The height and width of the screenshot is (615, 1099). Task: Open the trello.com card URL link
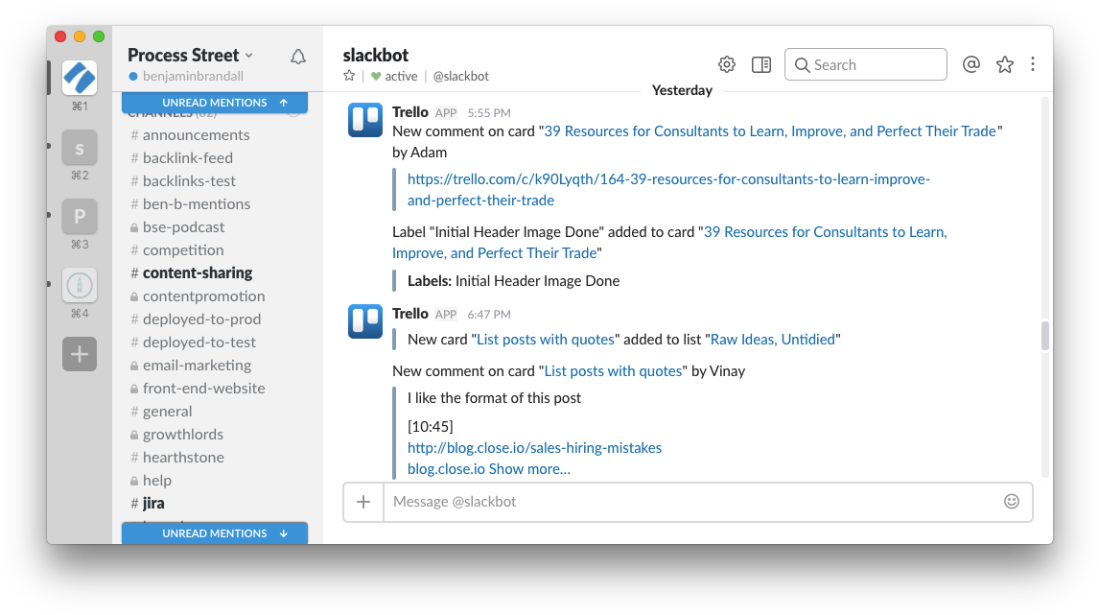point(668,189)
